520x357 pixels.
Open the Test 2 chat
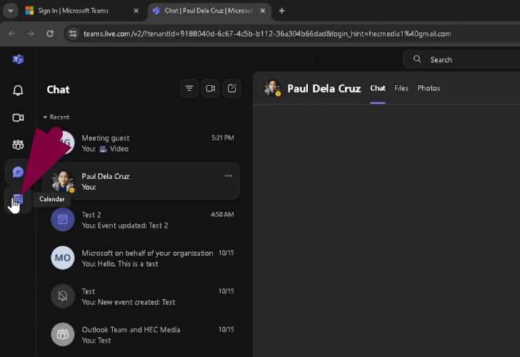142,220
